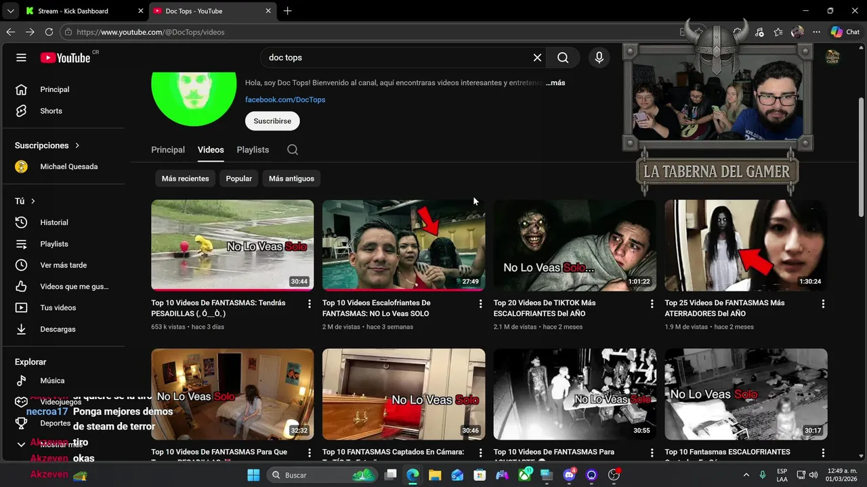This screenshot has height=487, width=867.
Task: Open options menu for Top 25 FANTASMAS video
Action: [x=824, y=304]
